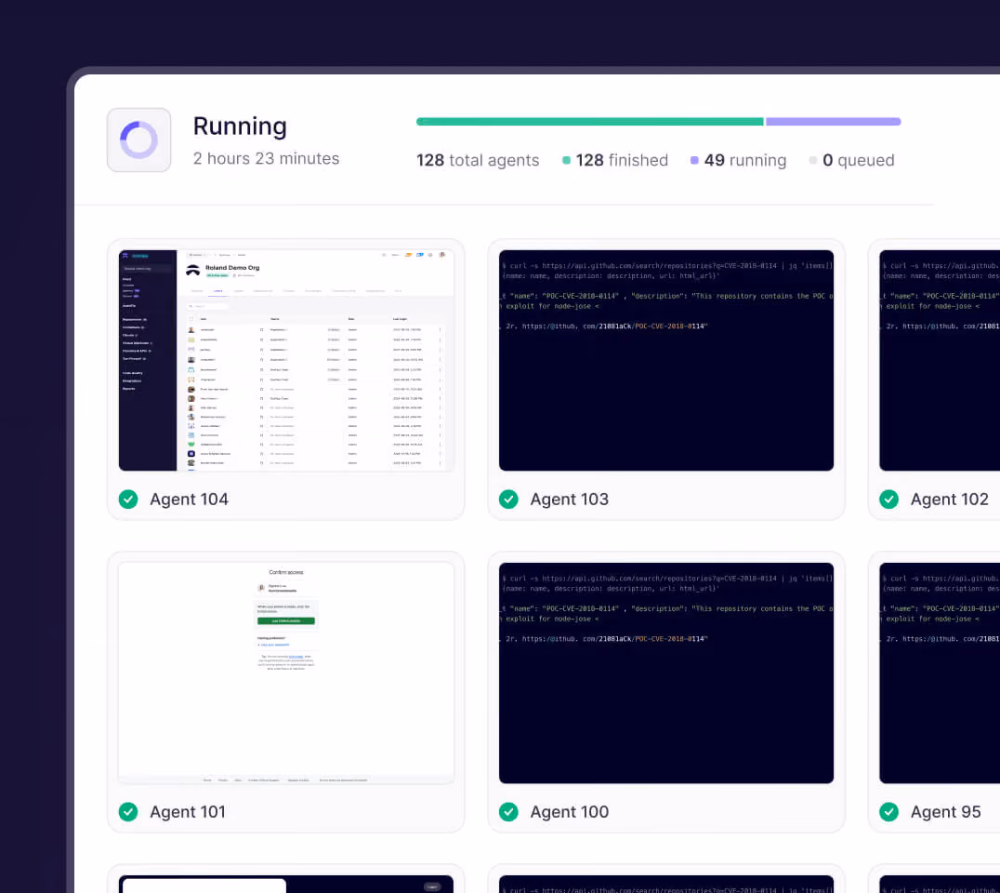The height and width of the screenshot is (893, 1000).
Task: Open the Agent 95 terminal thumbnail
Action: point(940,673)
